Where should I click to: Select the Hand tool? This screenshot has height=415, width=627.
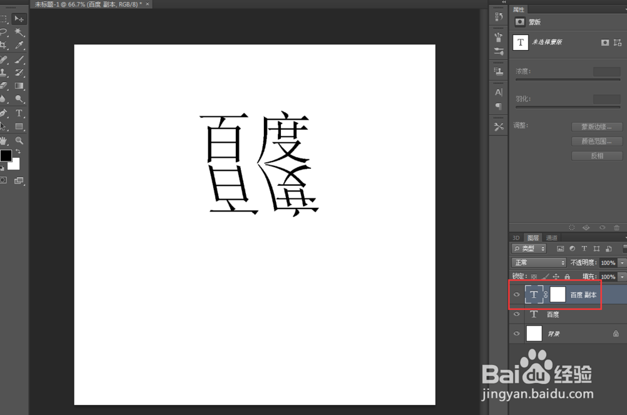click(3, 140)
